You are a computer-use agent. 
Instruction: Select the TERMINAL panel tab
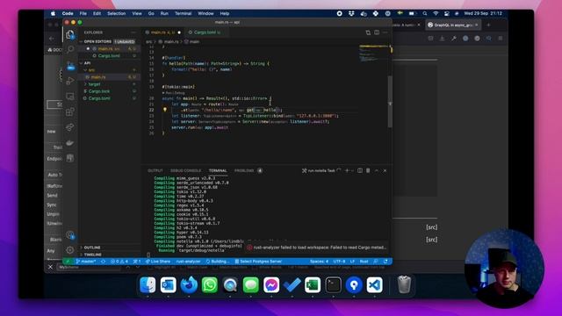click(218, 170)
